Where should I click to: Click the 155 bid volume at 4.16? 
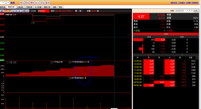152,49
